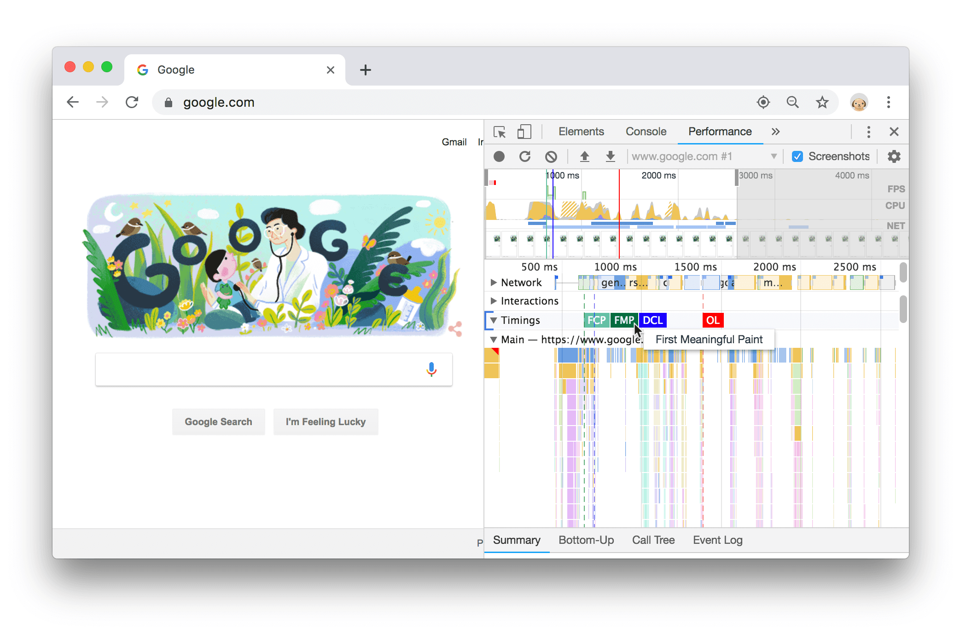This screenshot has width=966, height=634.
Task: Click the capture settings gear icon
Action: click(x=894, y=156)
